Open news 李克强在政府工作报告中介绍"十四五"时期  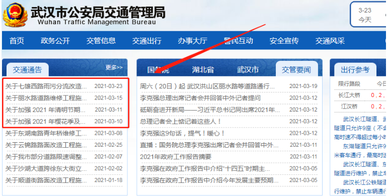click(x=205, y=169)
